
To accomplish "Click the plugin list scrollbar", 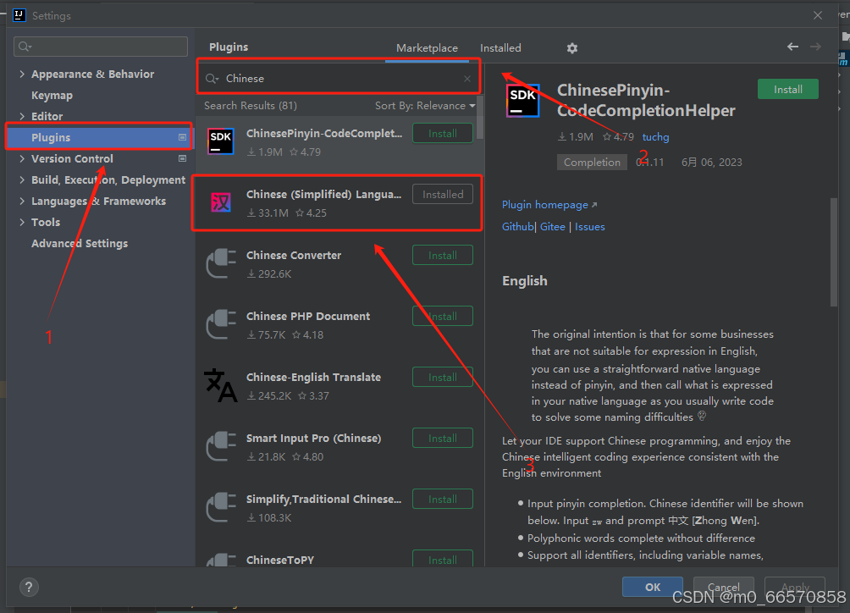I will pos(480,117).
